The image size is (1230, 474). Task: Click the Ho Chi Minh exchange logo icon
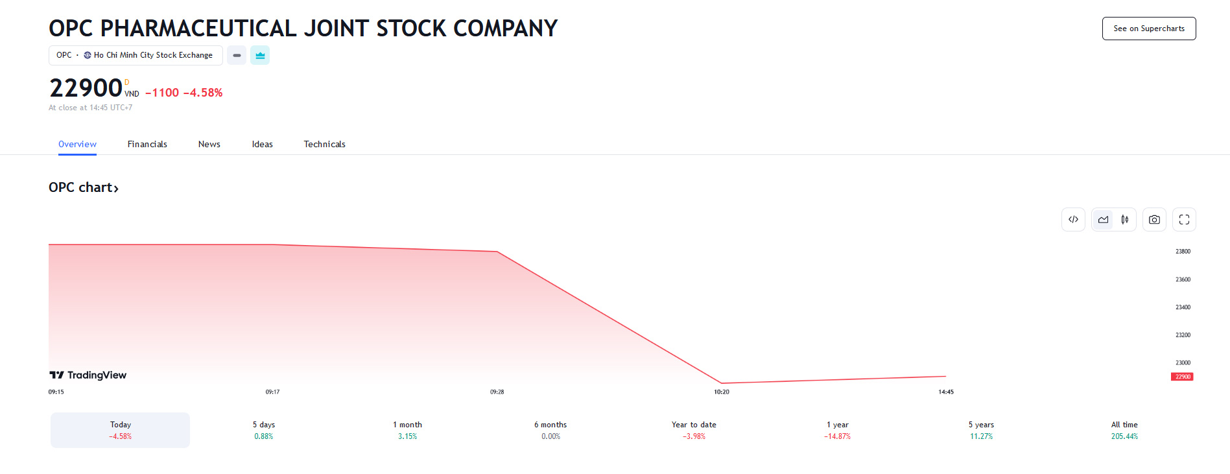88,56
